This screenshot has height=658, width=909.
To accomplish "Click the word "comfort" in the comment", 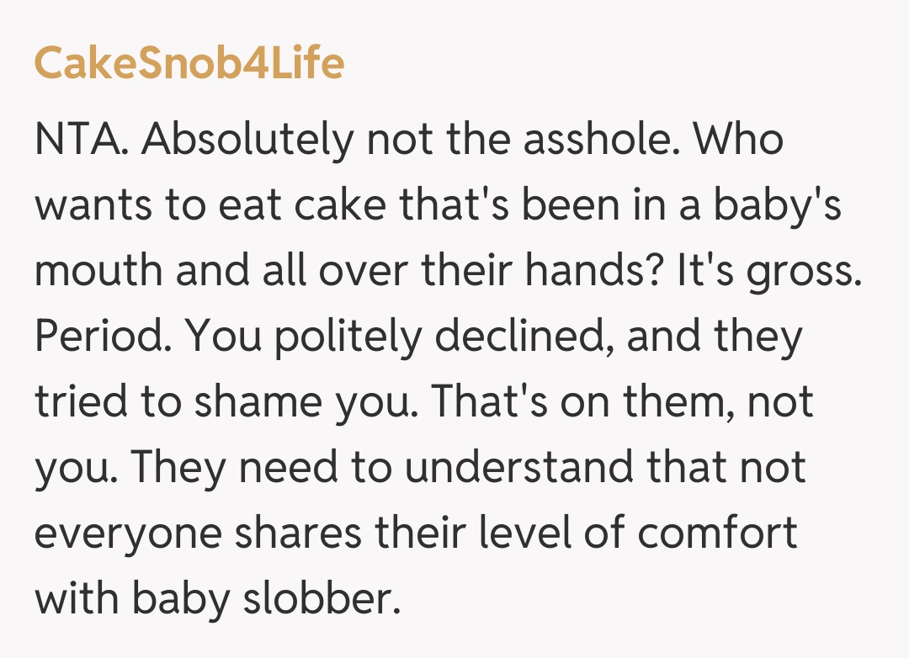I will (718, 533).
